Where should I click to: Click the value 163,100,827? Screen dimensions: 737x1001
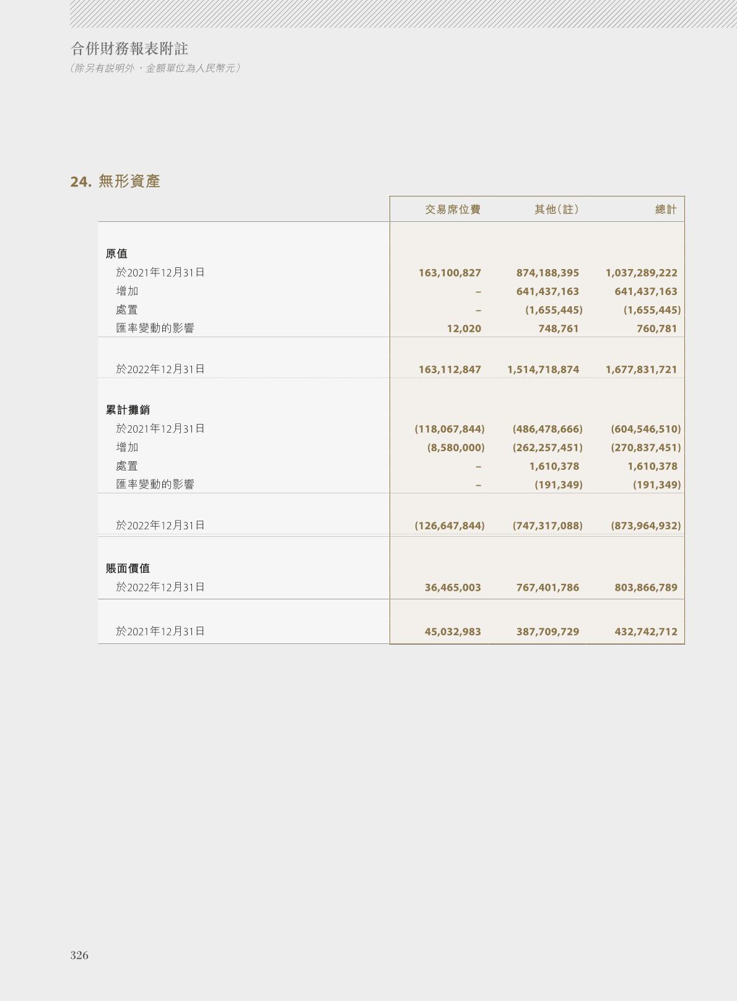pyautogui.click(x=450, y=273)
